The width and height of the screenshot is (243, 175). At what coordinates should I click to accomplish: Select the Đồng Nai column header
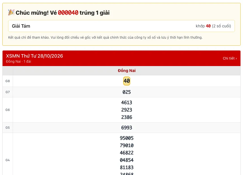pos(127,71)
